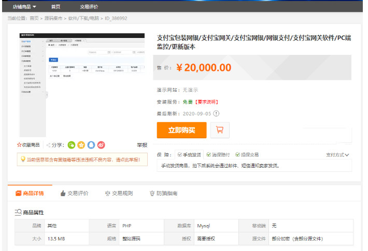Share product via QQ penguin icon
The image size is (368, 251).
tap(91, 145)
